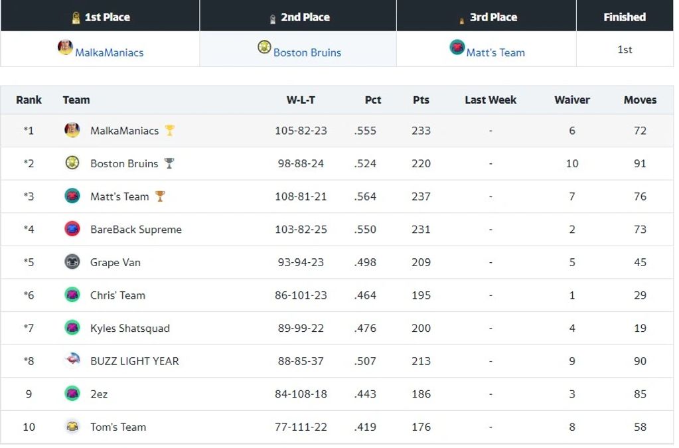Sort standings by the Pts column header
The width and height of the screenshot is (679, 448).
(x=420, y=100)
